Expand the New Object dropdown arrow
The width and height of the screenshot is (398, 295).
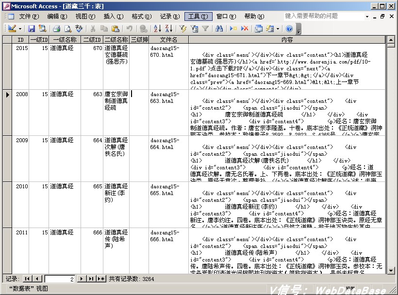pyautogui.click(x=278, y=29)
